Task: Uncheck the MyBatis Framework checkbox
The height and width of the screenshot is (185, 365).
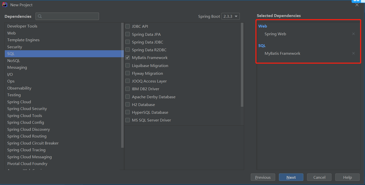Action: [128, 57]
